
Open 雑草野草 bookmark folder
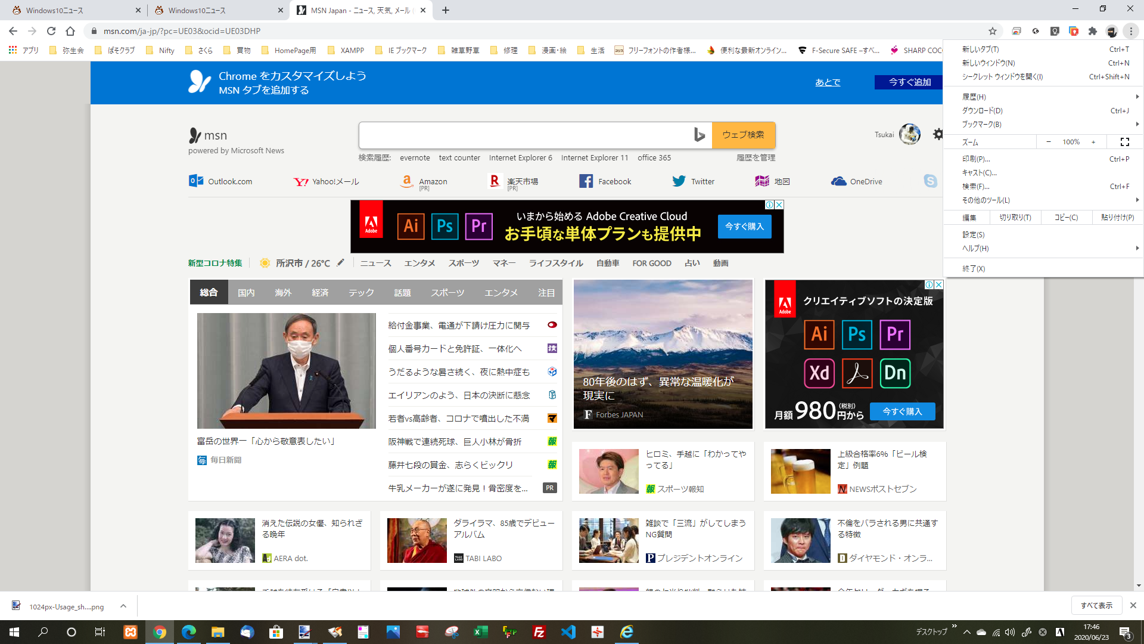click(x=458, y=50)
